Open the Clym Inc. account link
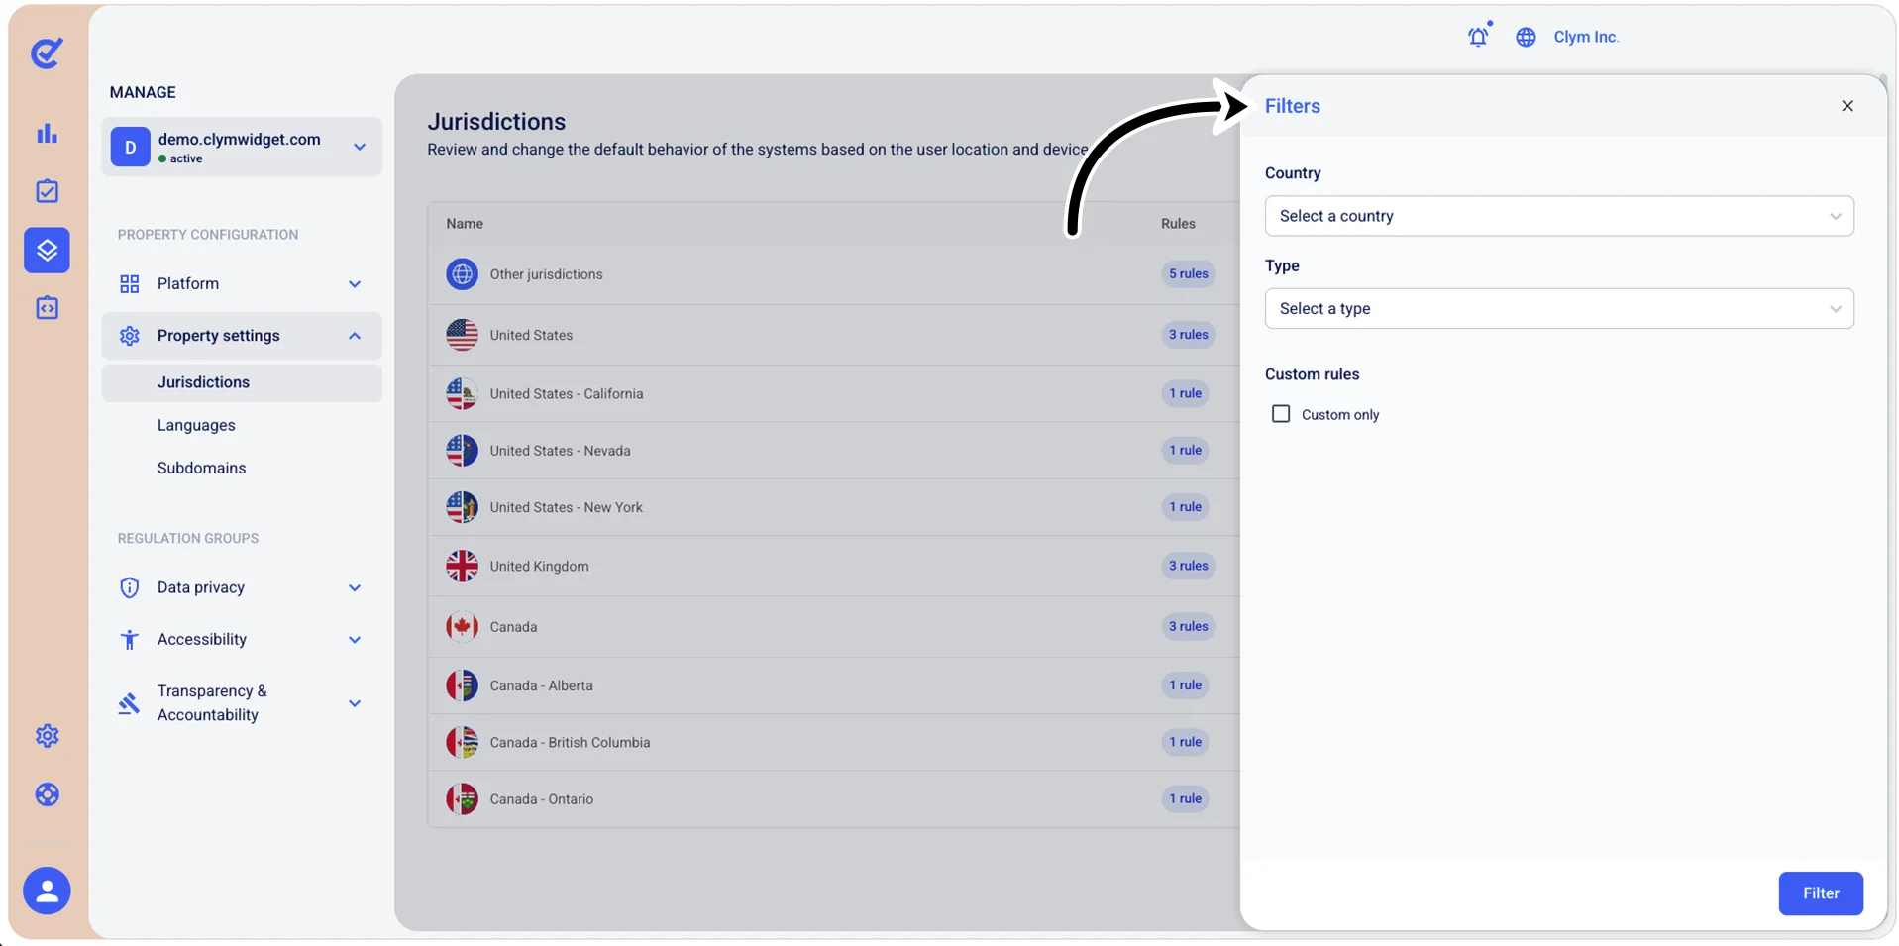The width and height of the screenshot is (1899, 946). (x=1586, y=37)
